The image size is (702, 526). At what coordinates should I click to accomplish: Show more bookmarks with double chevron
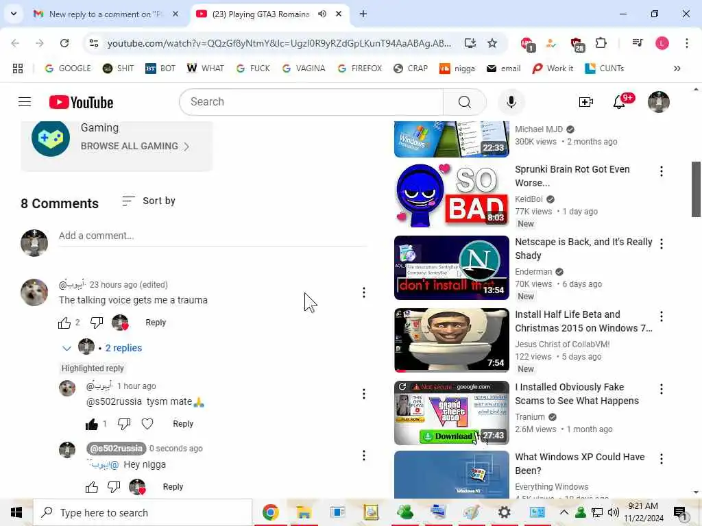tap(677, 68)
